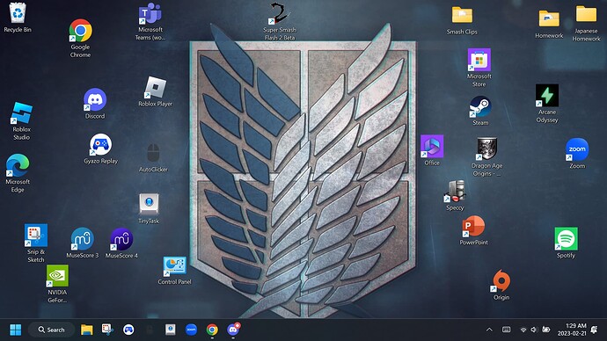The width and height of the screenshot is (607, 341).
Task: Switch to Discord in the taskbar
Action: click(x=233, y=330)
